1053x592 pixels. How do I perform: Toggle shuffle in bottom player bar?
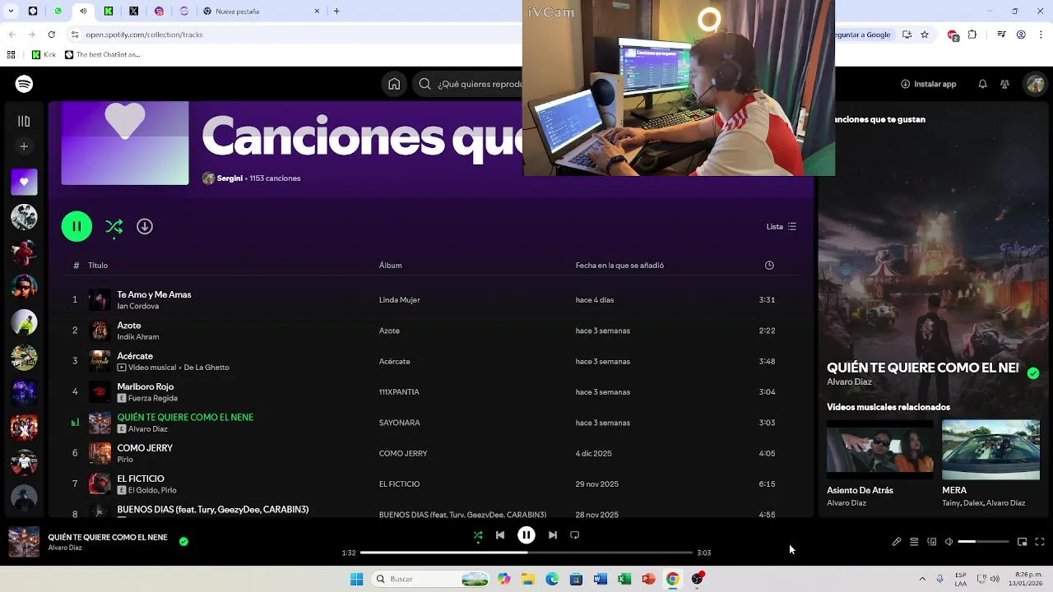(x=478, y=535)
